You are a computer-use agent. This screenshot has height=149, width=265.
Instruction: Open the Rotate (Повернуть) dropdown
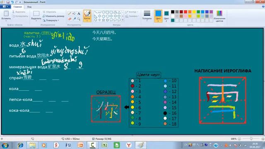51,20
